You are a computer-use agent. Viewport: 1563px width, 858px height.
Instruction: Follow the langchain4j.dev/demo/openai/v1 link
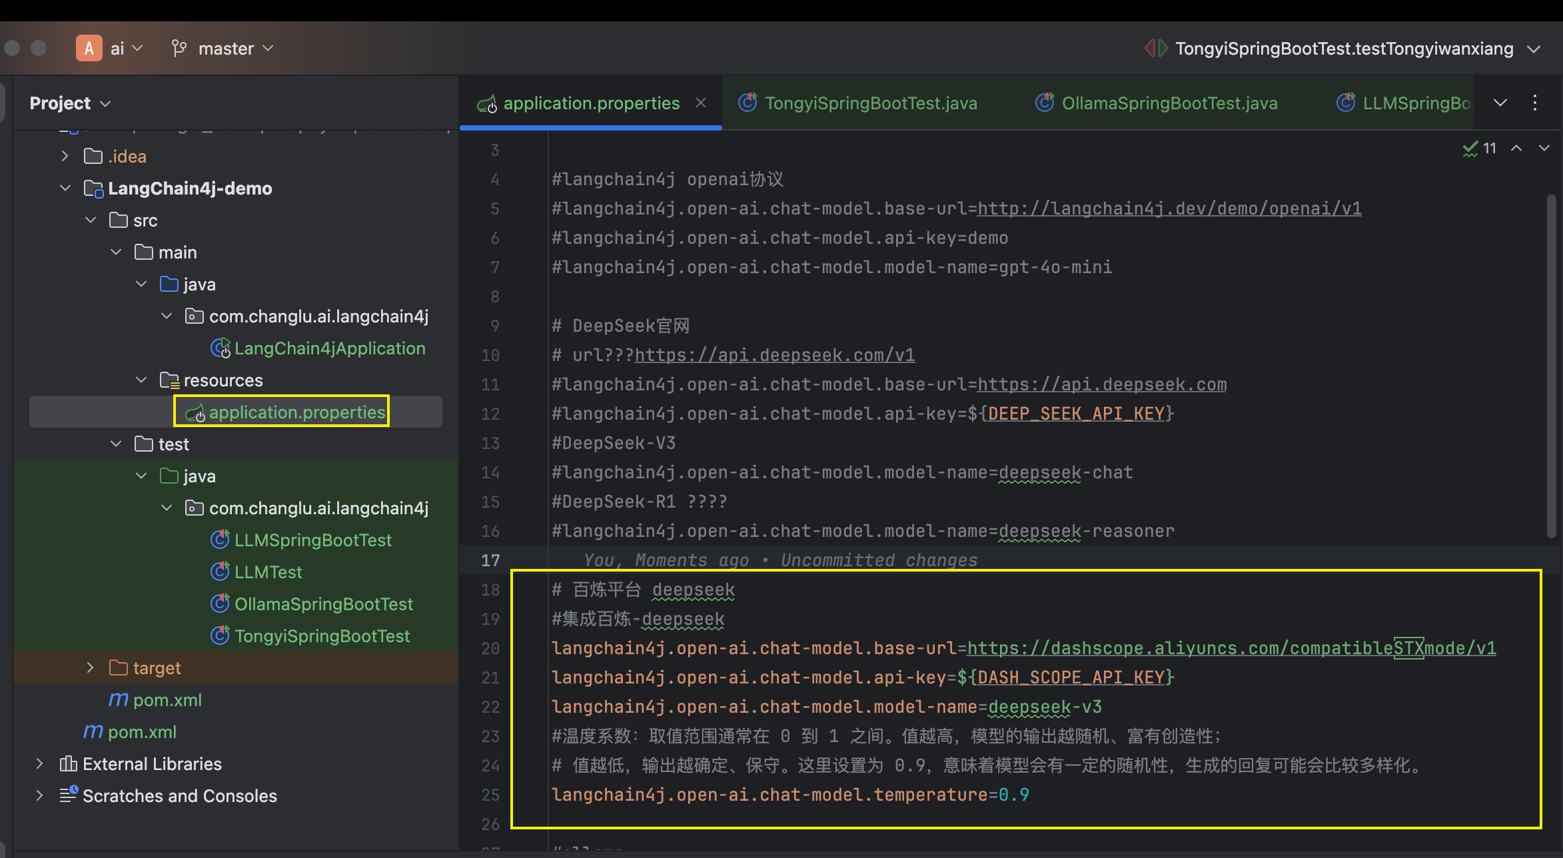(1169, 209)
